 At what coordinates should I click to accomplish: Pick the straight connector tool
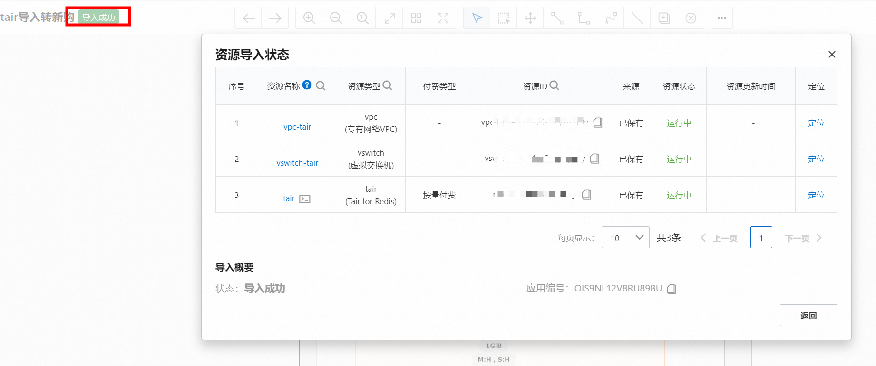click(557, 18)
